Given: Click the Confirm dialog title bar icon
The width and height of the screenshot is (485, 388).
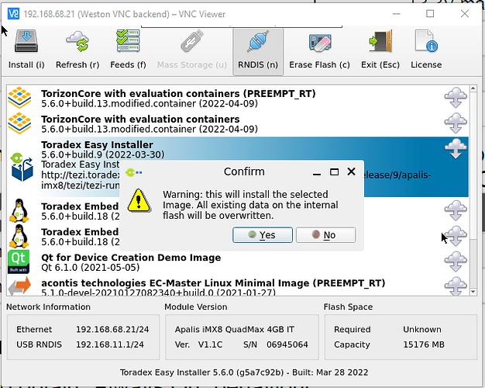Looking at the screenshot, I should (x=134, y=172).
